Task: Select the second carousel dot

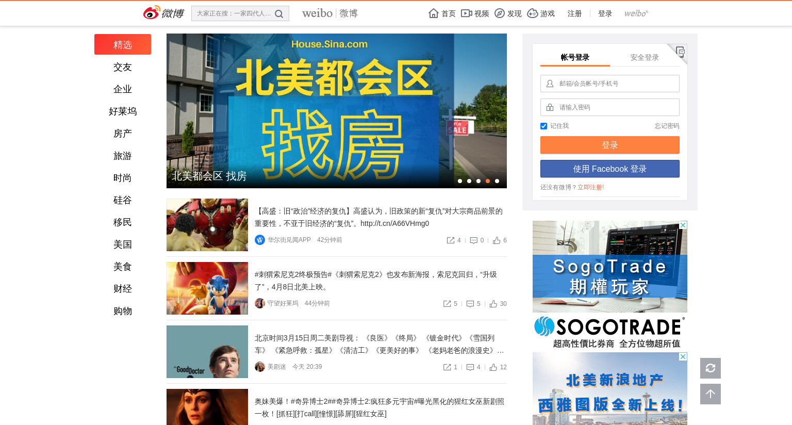Action: click(x=469, y=181)
